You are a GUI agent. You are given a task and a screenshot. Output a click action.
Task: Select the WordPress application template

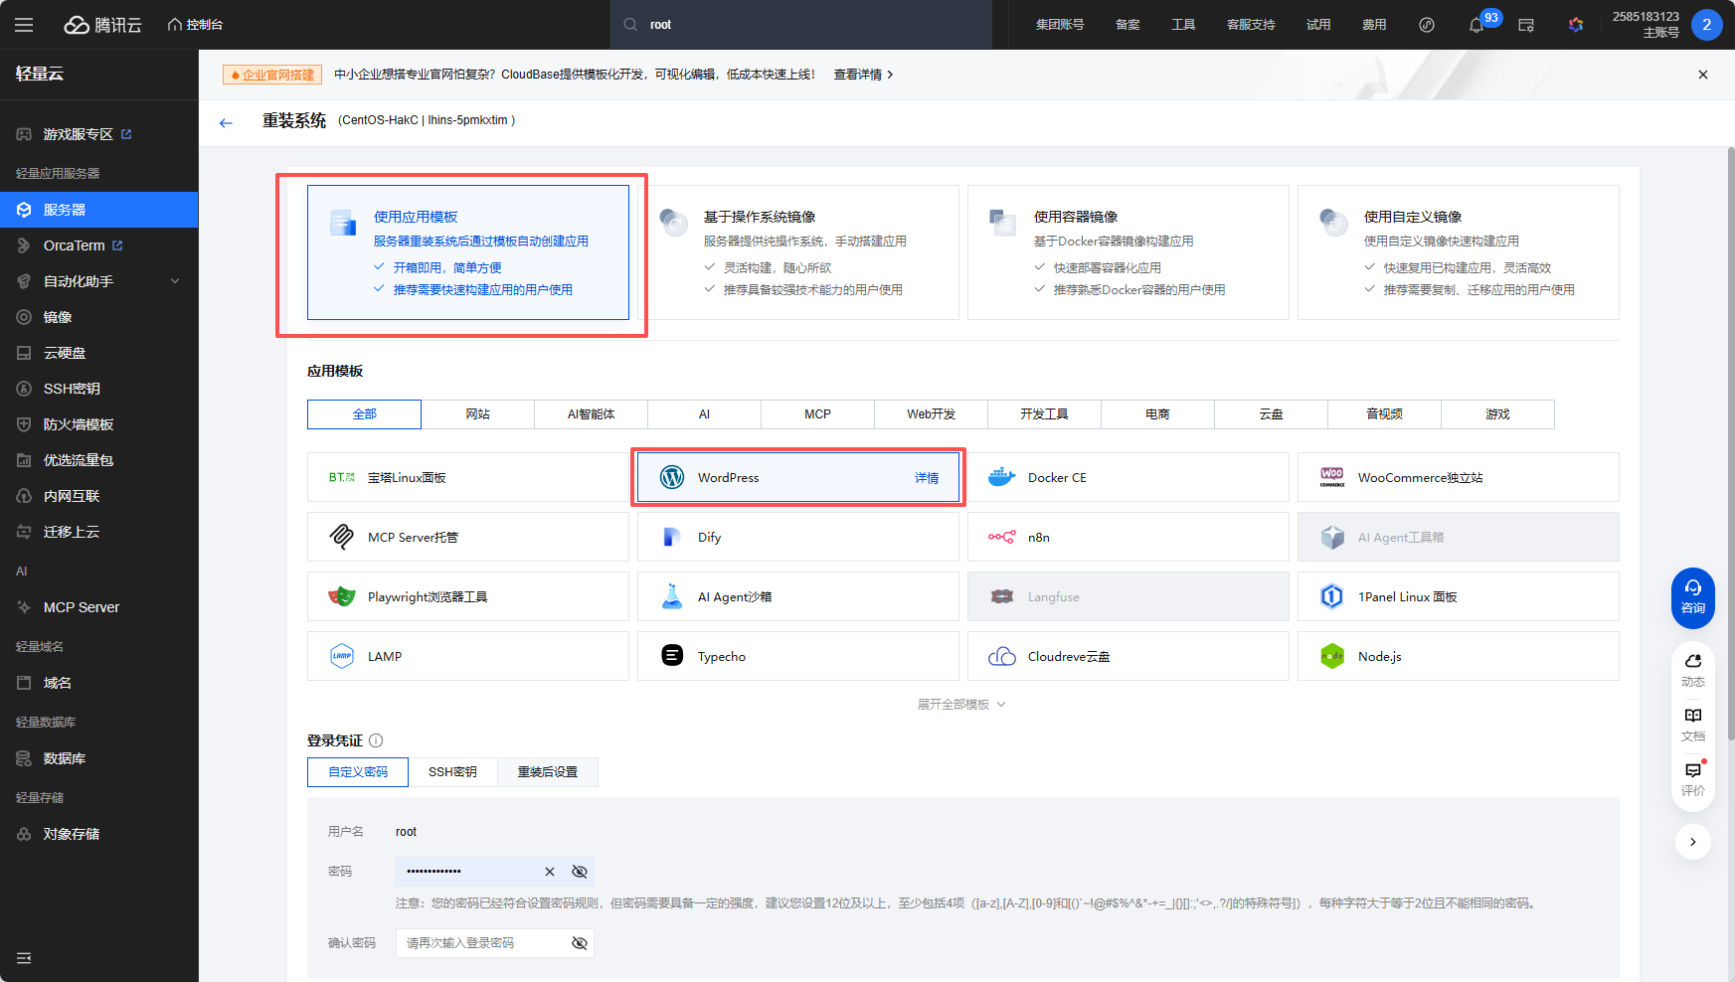[x=798, y=477]
